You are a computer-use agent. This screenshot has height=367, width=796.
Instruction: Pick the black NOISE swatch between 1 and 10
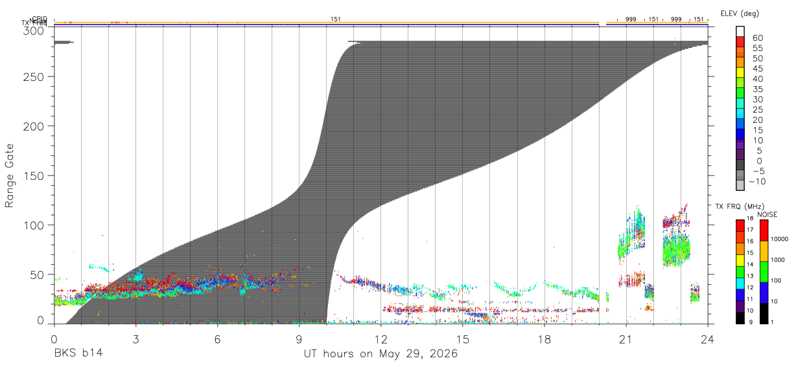pos(764,313)
